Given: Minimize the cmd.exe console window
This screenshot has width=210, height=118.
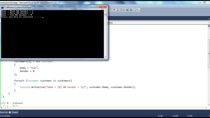Looking at the screenshot, I should 93,7.
